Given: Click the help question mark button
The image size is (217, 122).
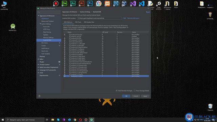Looking at the screenshot, I should pos(39,96).
